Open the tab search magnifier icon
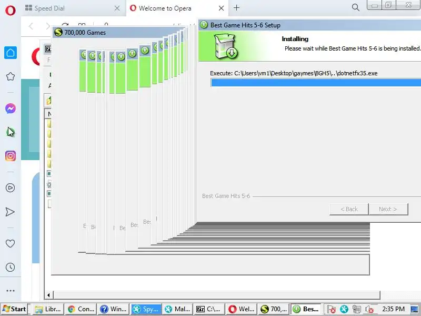This screenshot has width=421, height=316. [356, 7]
